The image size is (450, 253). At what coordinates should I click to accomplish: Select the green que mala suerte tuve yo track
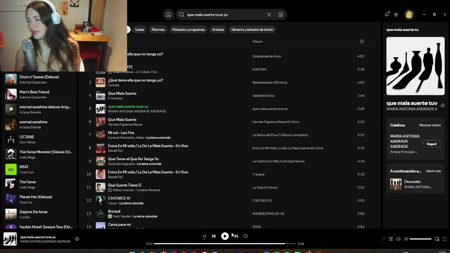230,109
